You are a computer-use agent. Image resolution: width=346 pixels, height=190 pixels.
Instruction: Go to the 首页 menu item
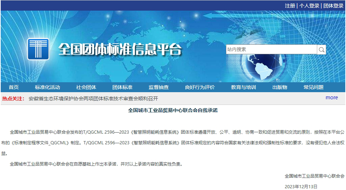14,87
